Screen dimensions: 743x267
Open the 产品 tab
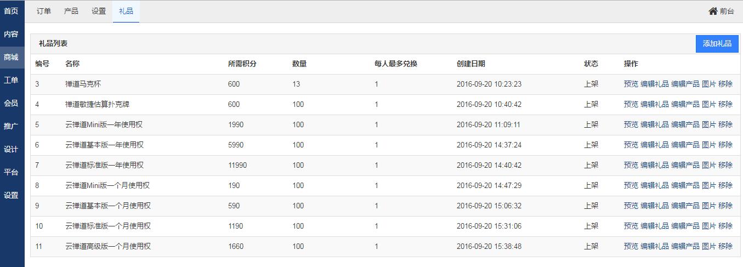point(71,11)
